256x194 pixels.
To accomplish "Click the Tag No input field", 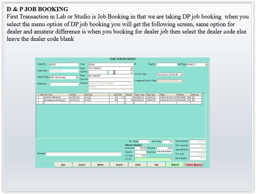I will pyautogui.click(x=166, y=65).
